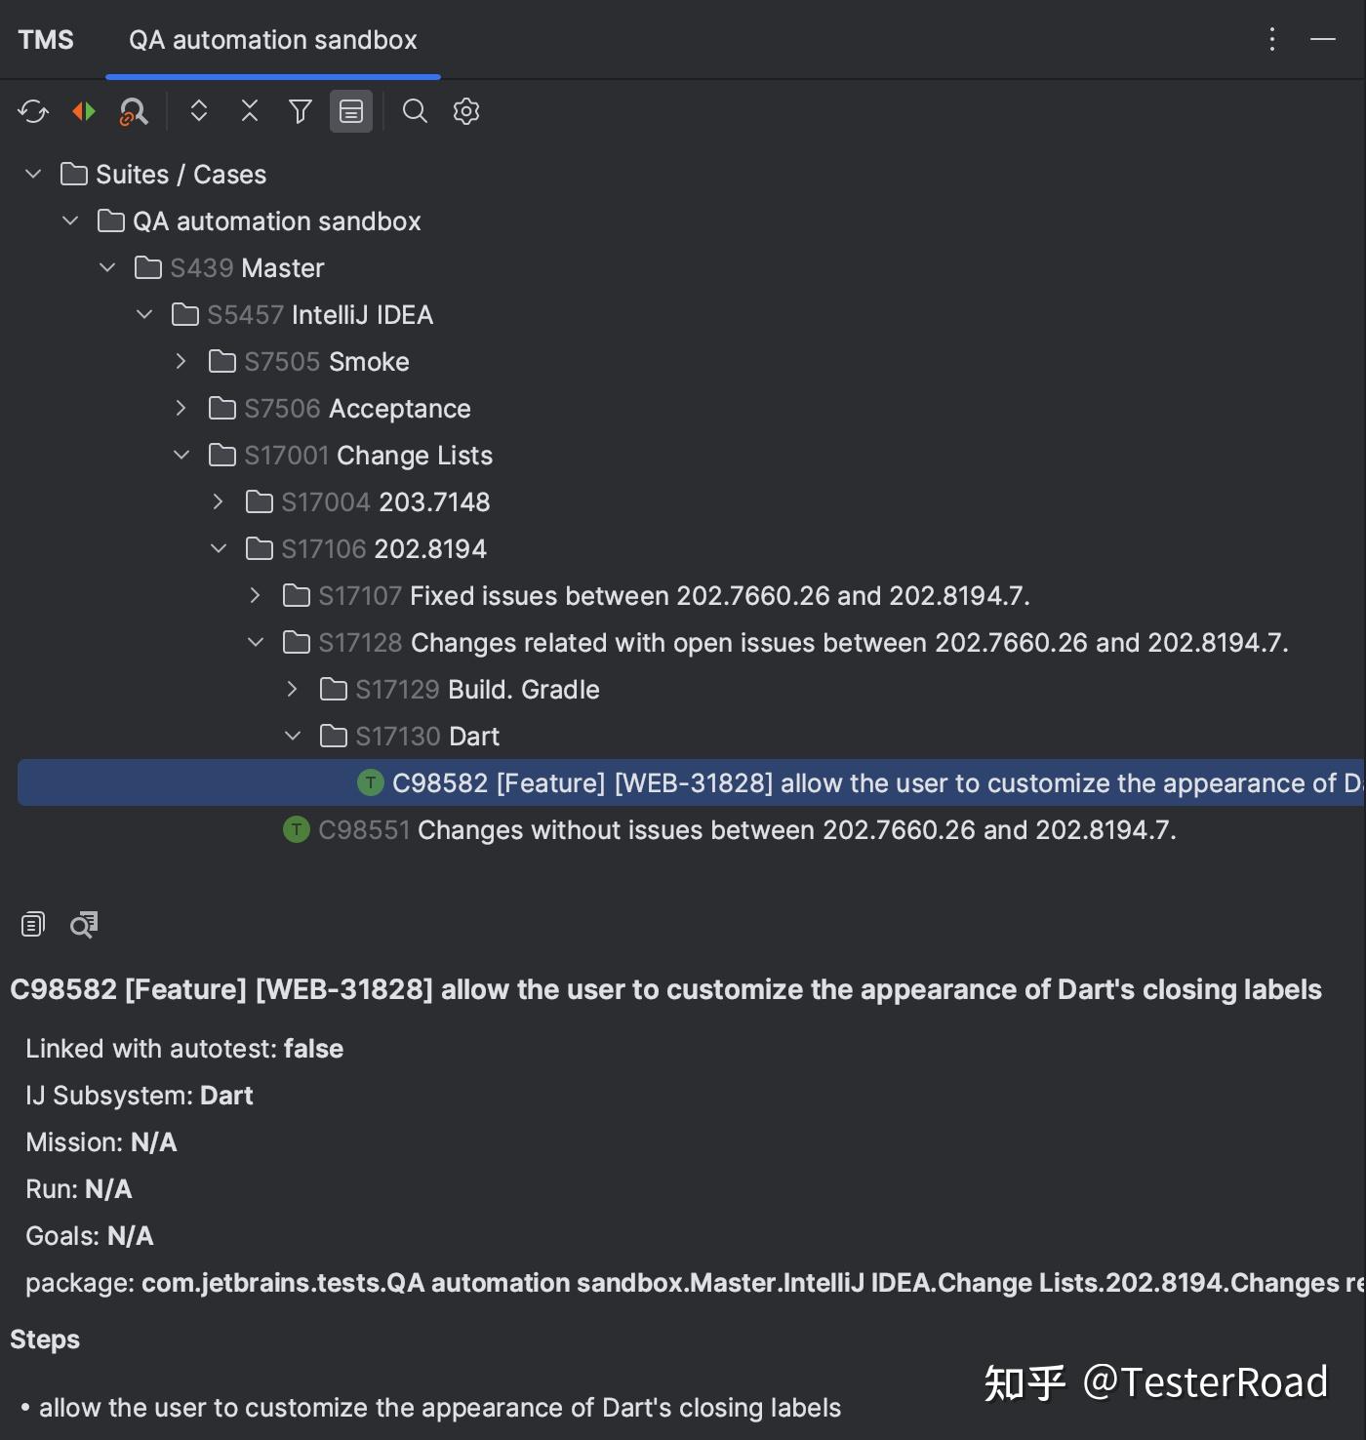Click the green T badge on C98582
Screen dimensions: 1366x1440
(371, 782)
